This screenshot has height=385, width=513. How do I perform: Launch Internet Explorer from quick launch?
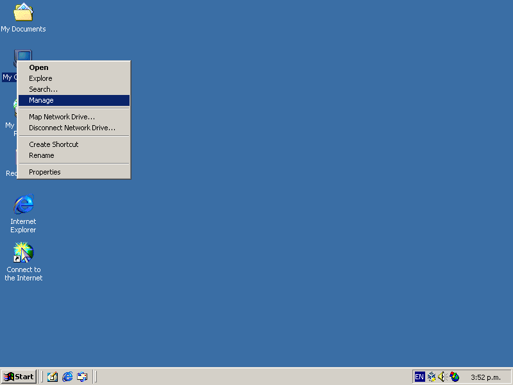pos(67,377)
